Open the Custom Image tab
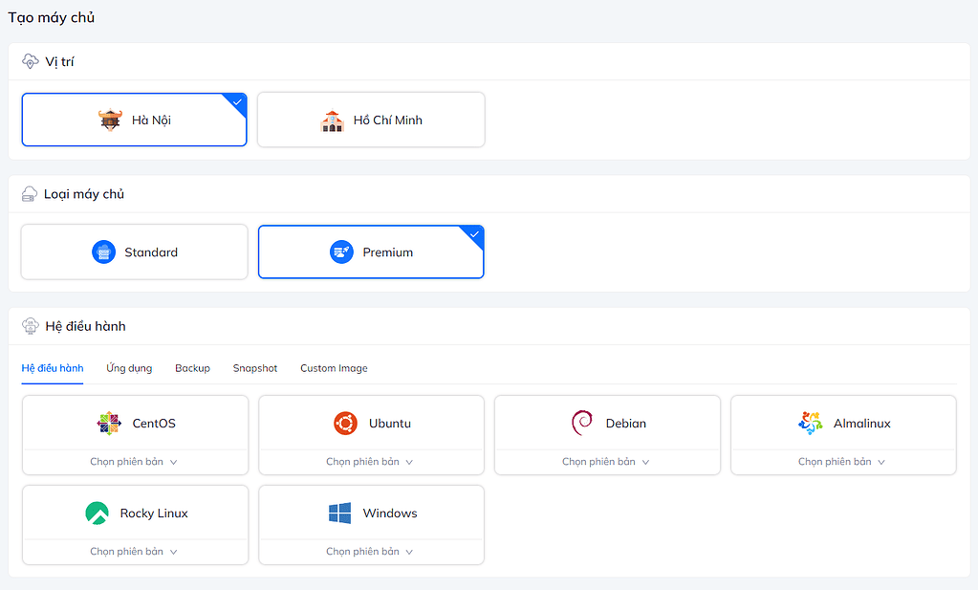Screen dimensions: 978x590 (x=333, y=368)
